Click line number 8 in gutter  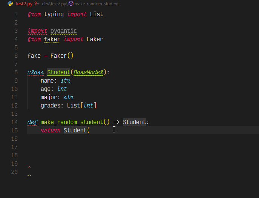pyautogui.click(x=16, y=72)
